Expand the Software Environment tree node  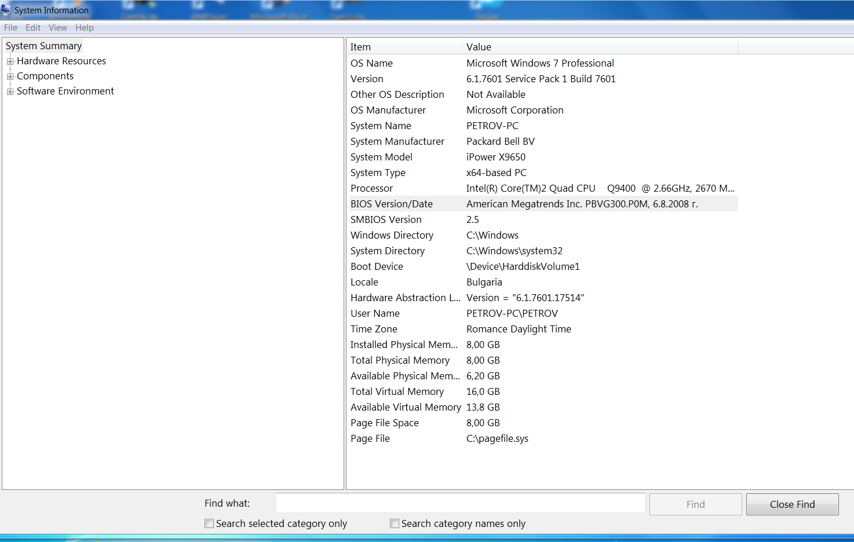coord(10,91)
